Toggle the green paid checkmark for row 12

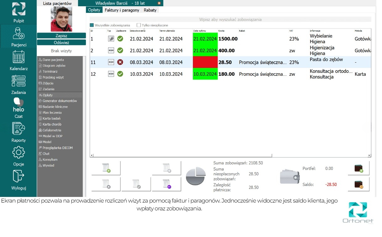pyautogui.click(x=120, y=74)
